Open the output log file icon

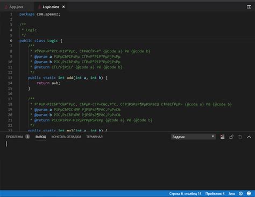pyautogui.click(x=240, y=137)
